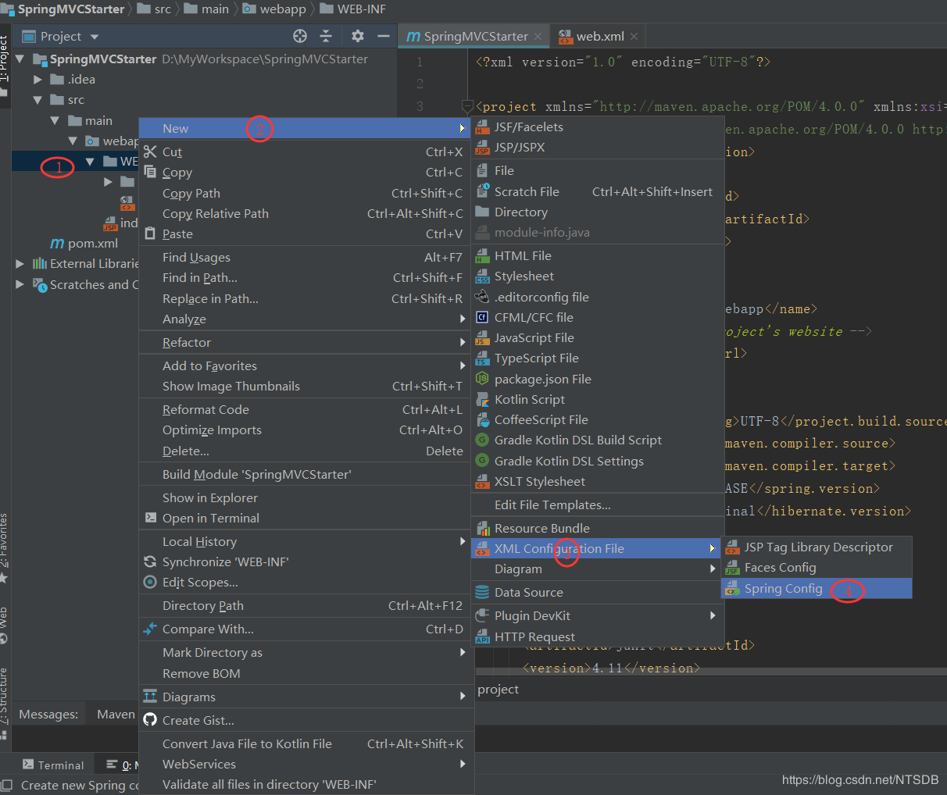This screenshot has width=947, height=795.
Task: Select JSP Tag Library Descriptor
Action: click(817, 547)
